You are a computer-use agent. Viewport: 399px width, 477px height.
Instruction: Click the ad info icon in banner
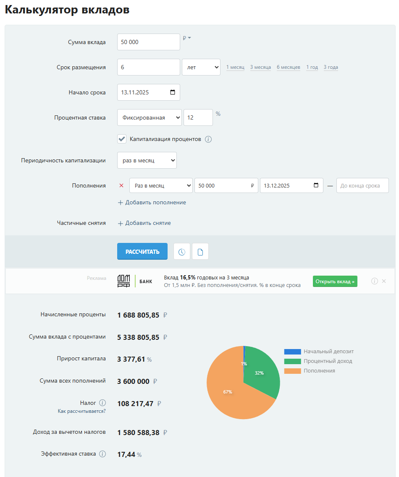tap(375, 281)
